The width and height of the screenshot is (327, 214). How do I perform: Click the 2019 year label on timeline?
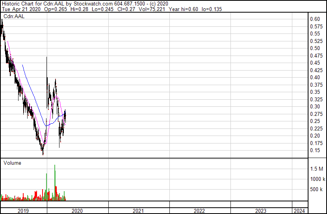pyautogui.click(x=23, y=211)
